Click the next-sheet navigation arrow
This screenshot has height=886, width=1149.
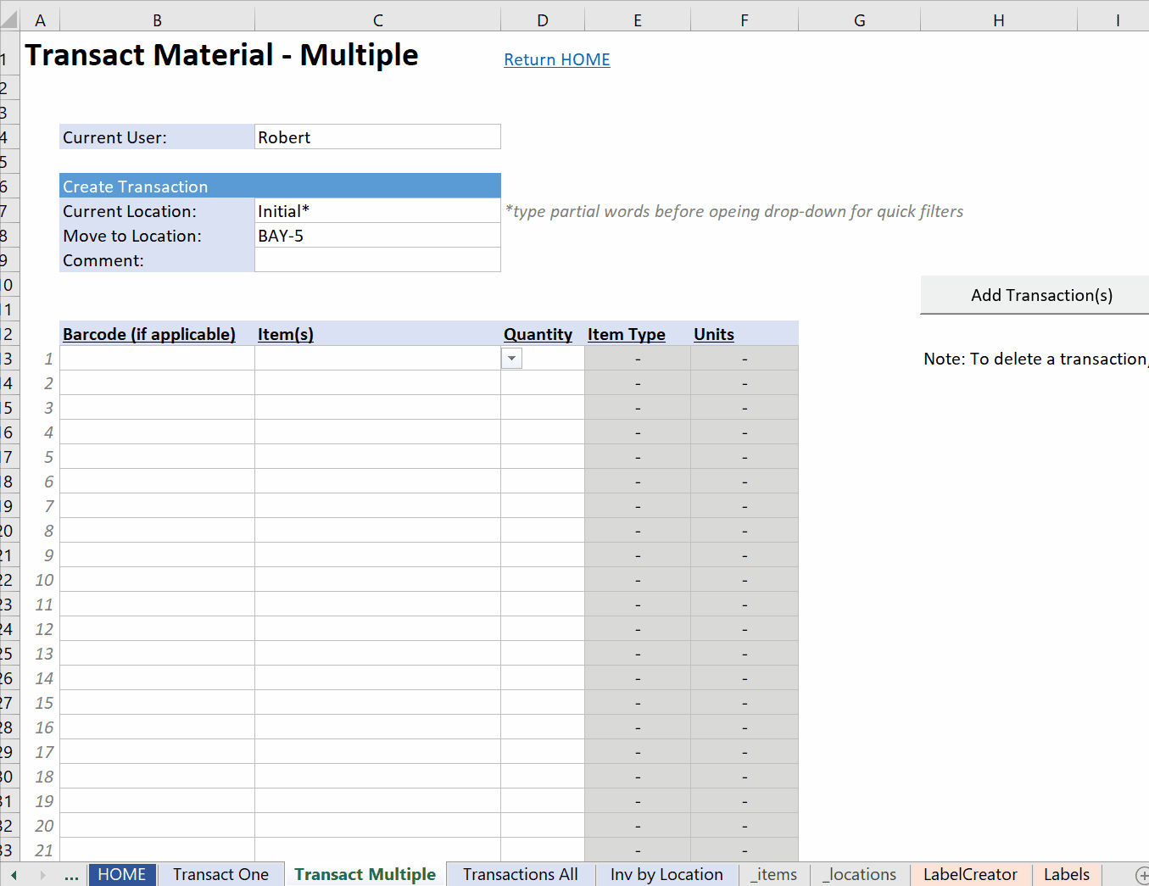pos(41,874)
